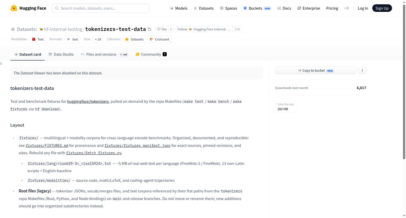406x218 pixels.
Task: Click the xet badge icon
Action: tap(121, 54)
